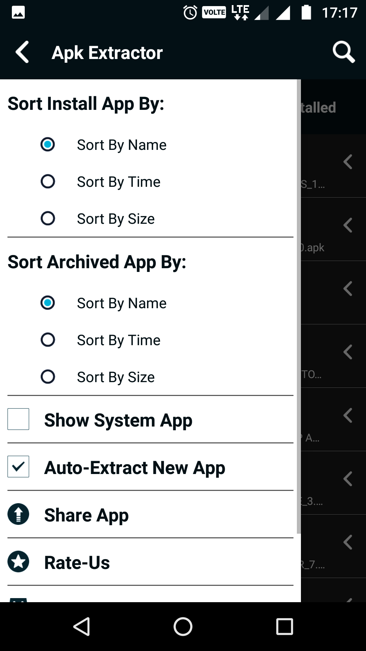Screen dimensions: 366x651
Task: Select Sort By Time for installed apps
Action: pos(48,181)
